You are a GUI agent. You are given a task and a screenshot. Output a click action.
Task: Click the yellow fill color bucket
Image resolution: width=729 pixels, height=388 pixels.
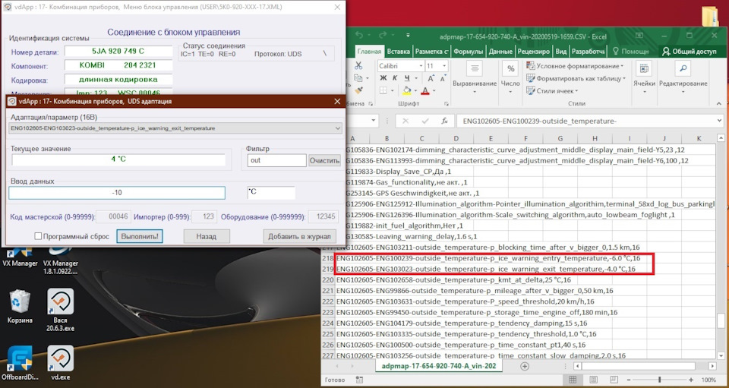[x=407, y=90]
